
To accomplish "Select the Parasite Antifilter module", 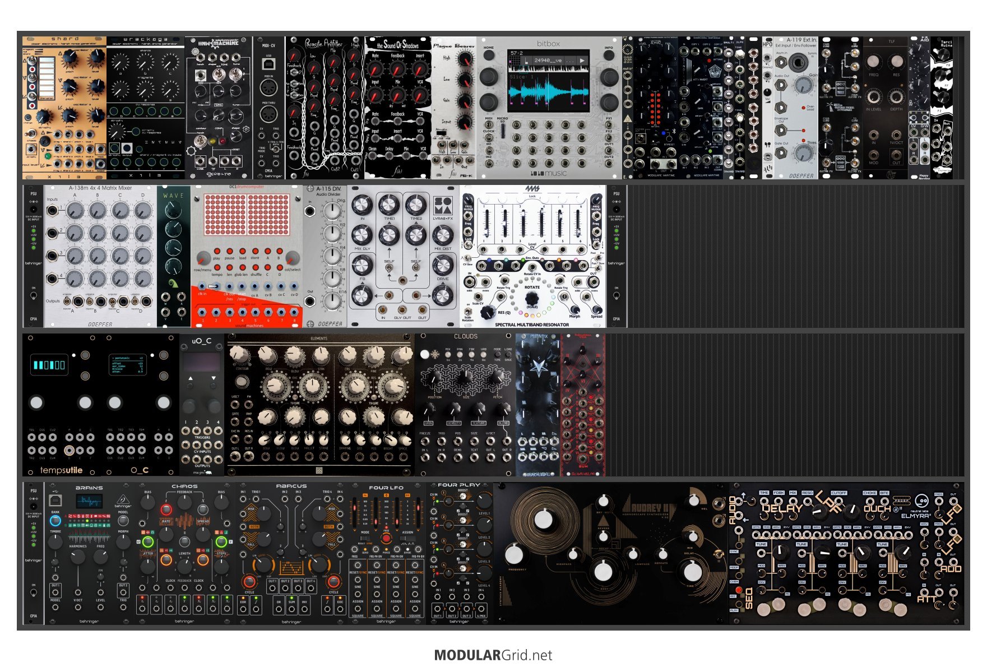I will click(x=325, y=108).
